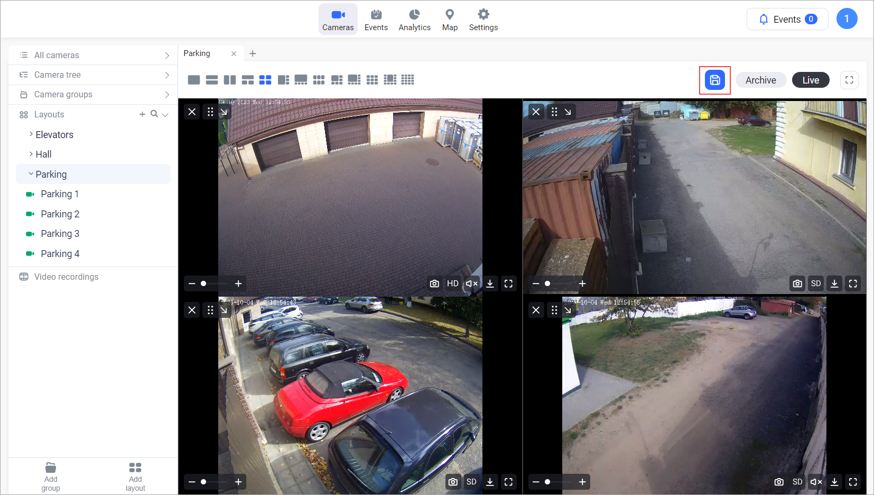The image size is (874, 495).
Task: Take a snapshot of the top-left camera
Action: point(434,283)
